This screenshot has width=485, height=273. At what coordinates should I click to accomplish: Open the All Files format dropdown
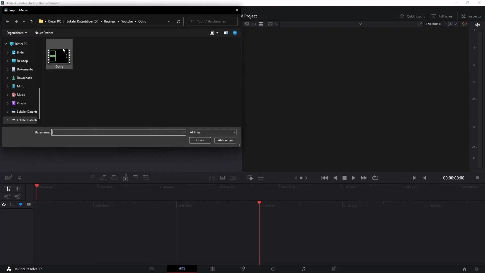[x=212, y=132]
